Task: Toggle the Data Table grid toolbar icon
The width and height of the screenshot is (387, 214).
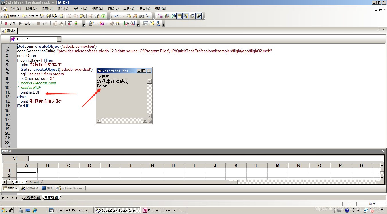Action: point(180,16)
